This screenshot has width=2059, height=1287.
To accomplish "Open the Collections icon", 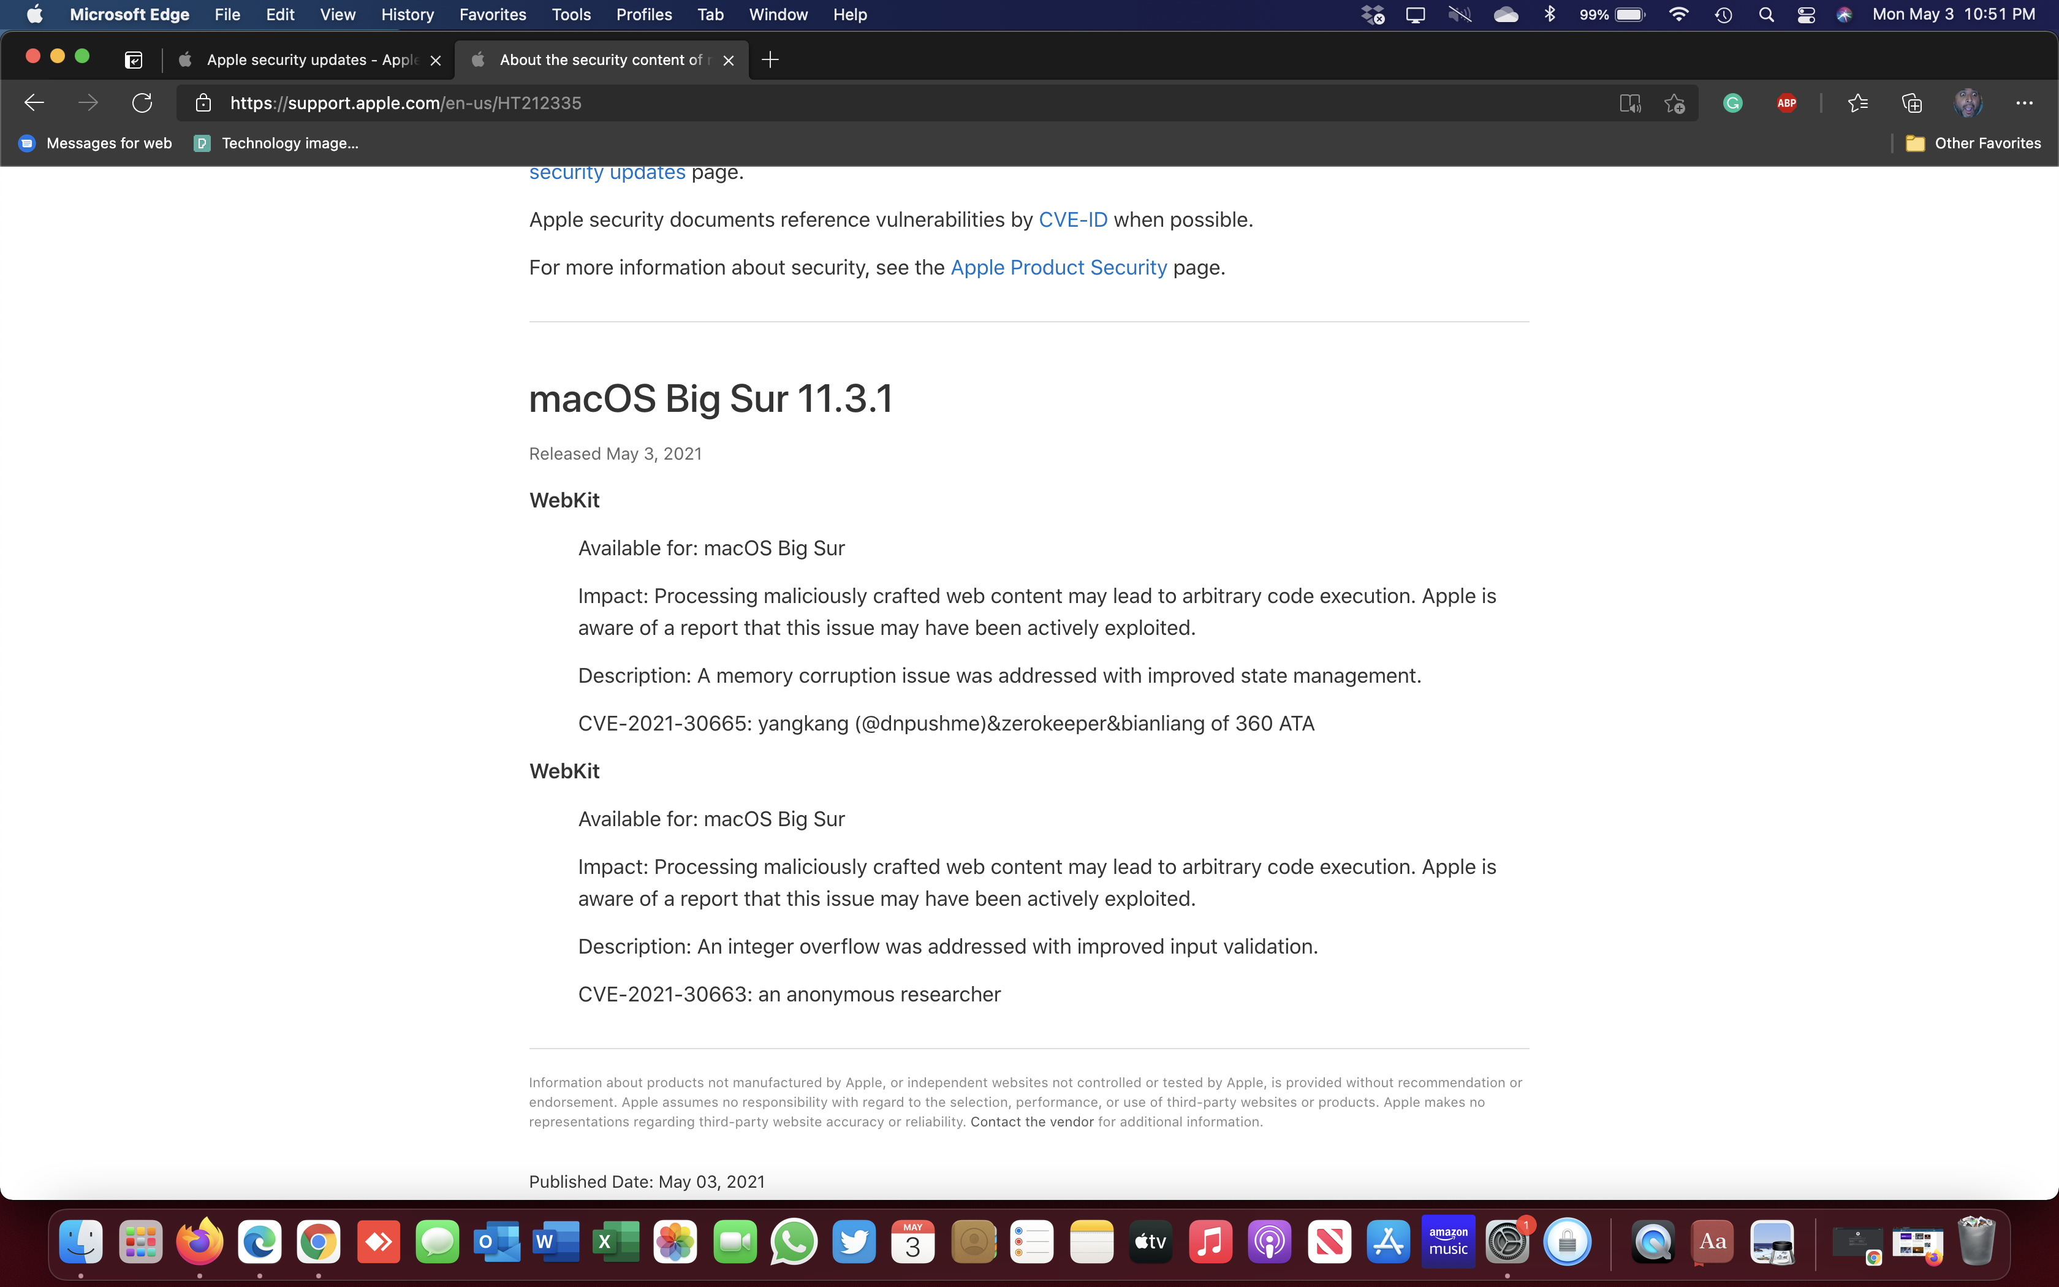I will (x=1912, y=103).
